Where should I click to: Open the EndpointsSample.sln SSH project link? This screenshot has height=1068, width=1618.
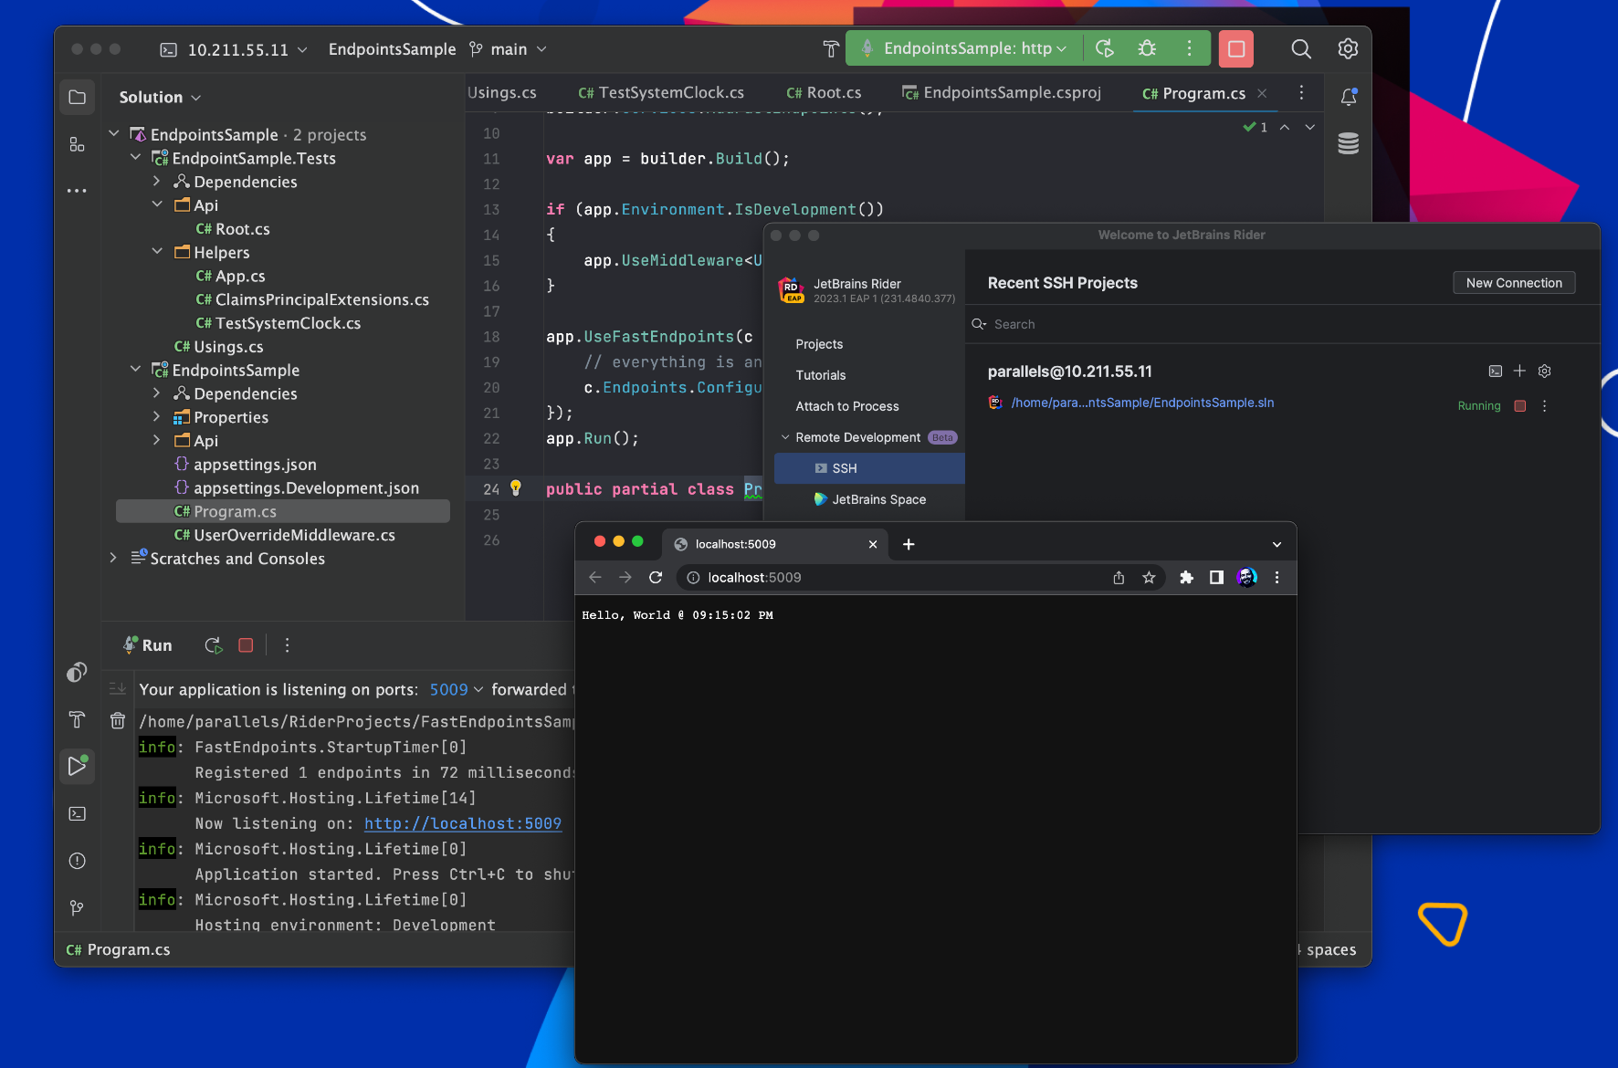click(x=1142, y=403)
